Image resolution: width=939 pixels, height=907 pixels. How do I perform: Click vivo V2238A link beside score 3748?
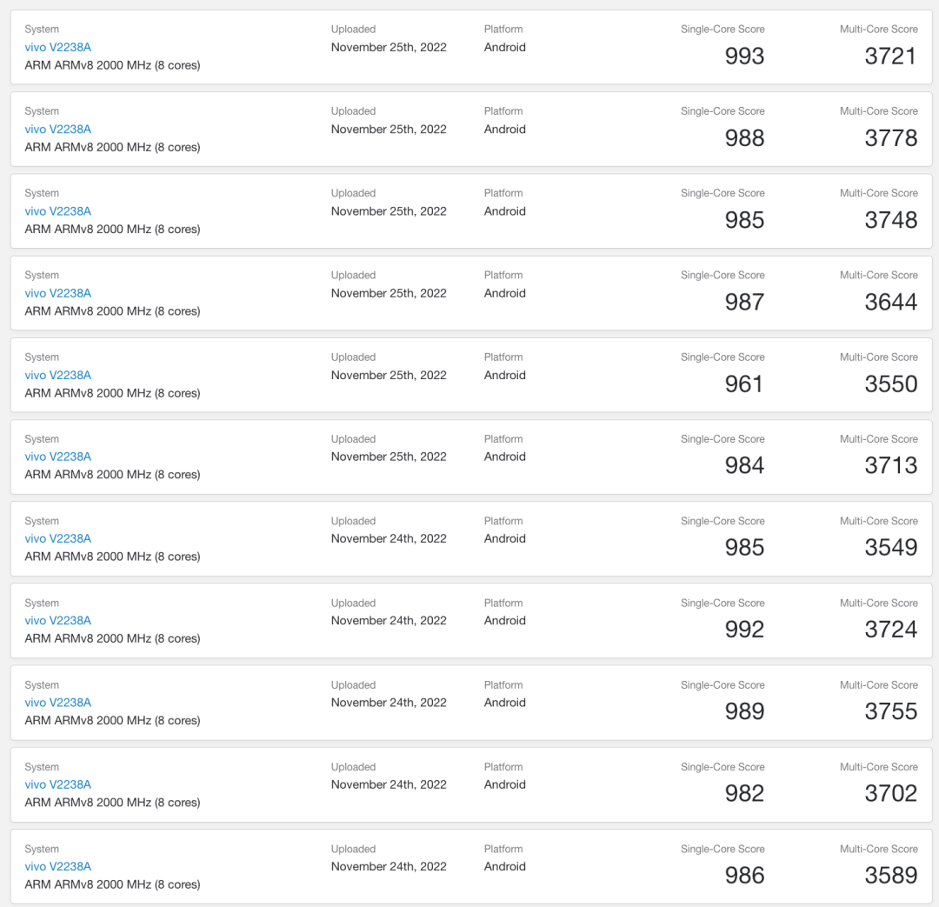click(x=57, y=211)
